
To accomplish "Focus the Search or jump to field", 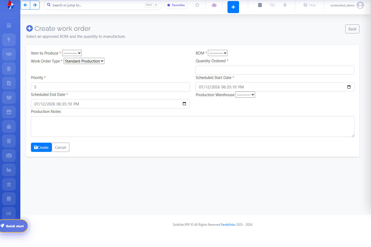I will tap(103, 5).
